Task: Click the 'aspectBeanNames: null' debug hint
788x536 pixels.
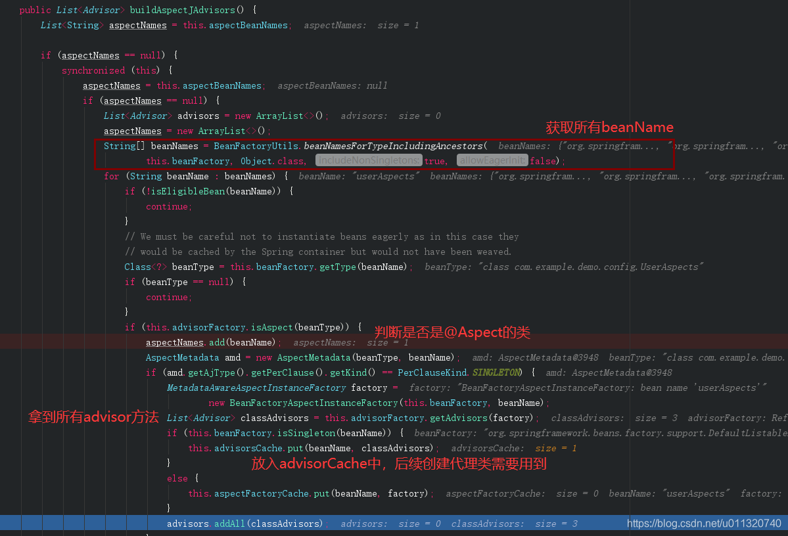Action: click(x=332, y=85)
